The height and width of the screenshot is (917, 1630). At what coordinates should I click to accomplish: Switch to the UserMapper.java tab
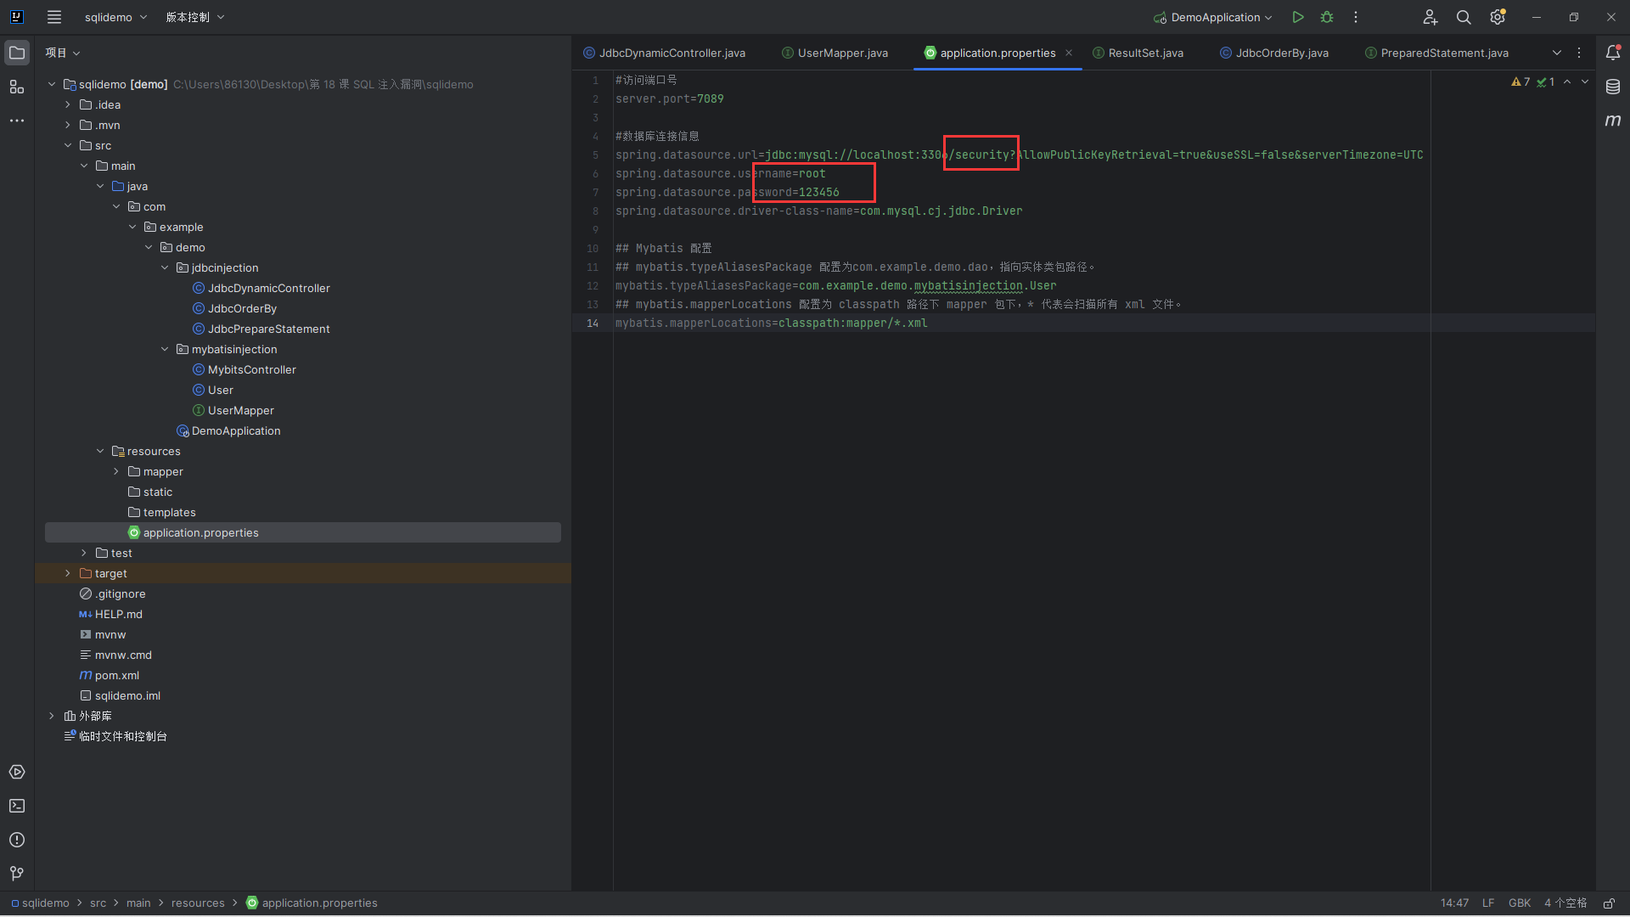pos(842,53)
